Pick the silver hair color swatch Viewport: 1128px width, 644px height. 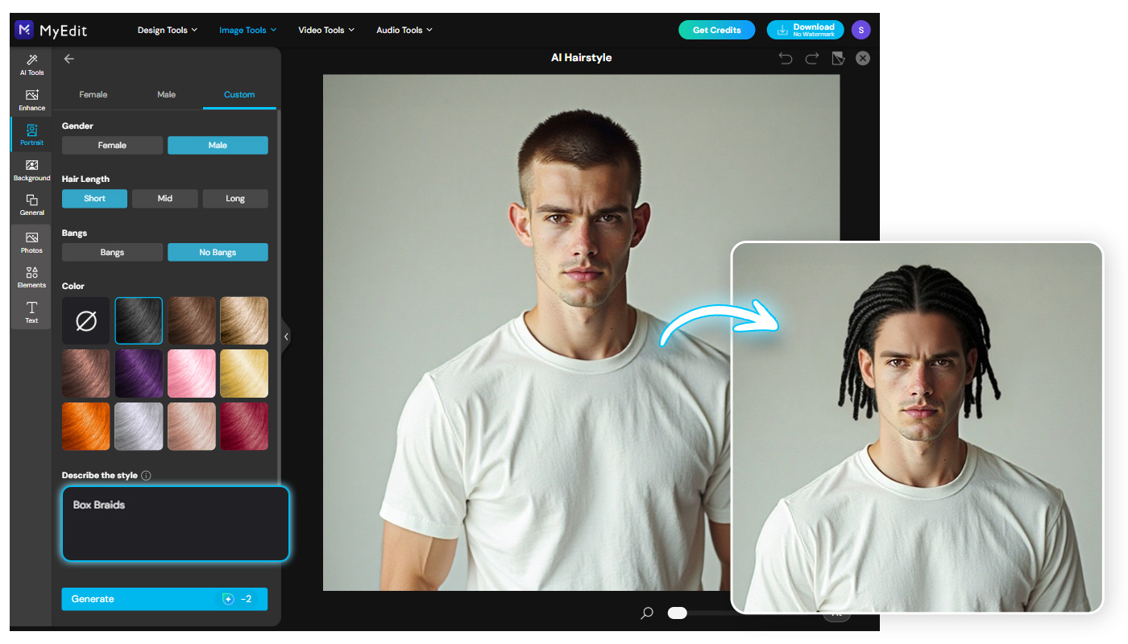click(x=139, y=427)
